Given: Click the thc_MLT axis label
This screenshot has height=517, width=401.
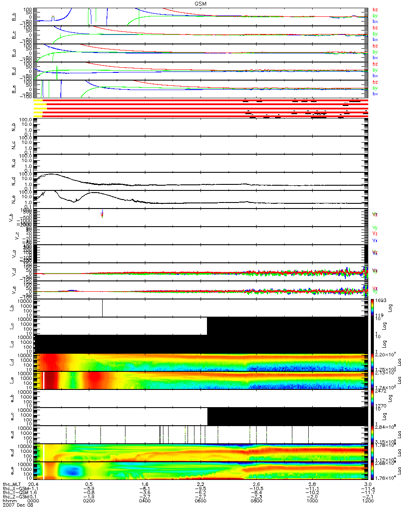Looking at the screenshot, I should [x=12, y=484].
